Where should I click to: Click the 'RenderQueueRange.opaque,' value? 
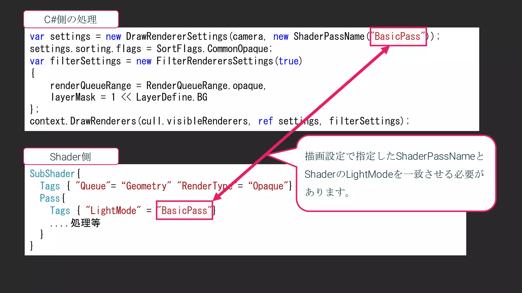coord(206,86)
